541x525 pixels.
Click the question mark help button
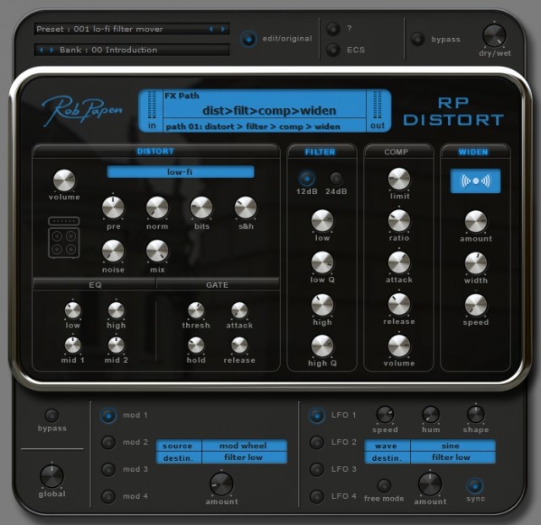333,29
